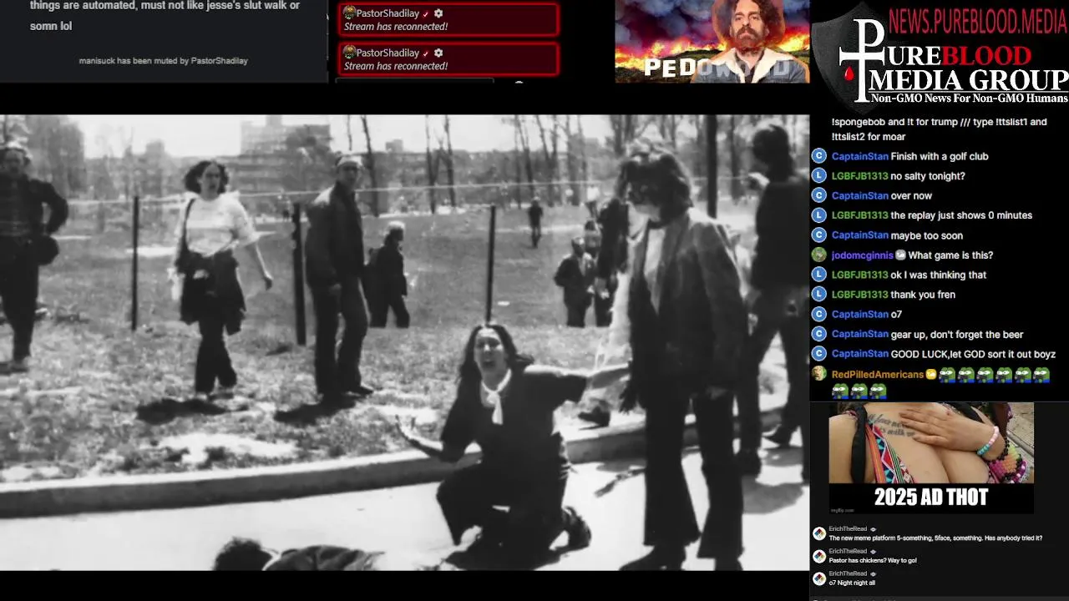Screen dimensions: 1069x601
Task: Click the "What game is this?" chat message
Action: click(950, 255)
